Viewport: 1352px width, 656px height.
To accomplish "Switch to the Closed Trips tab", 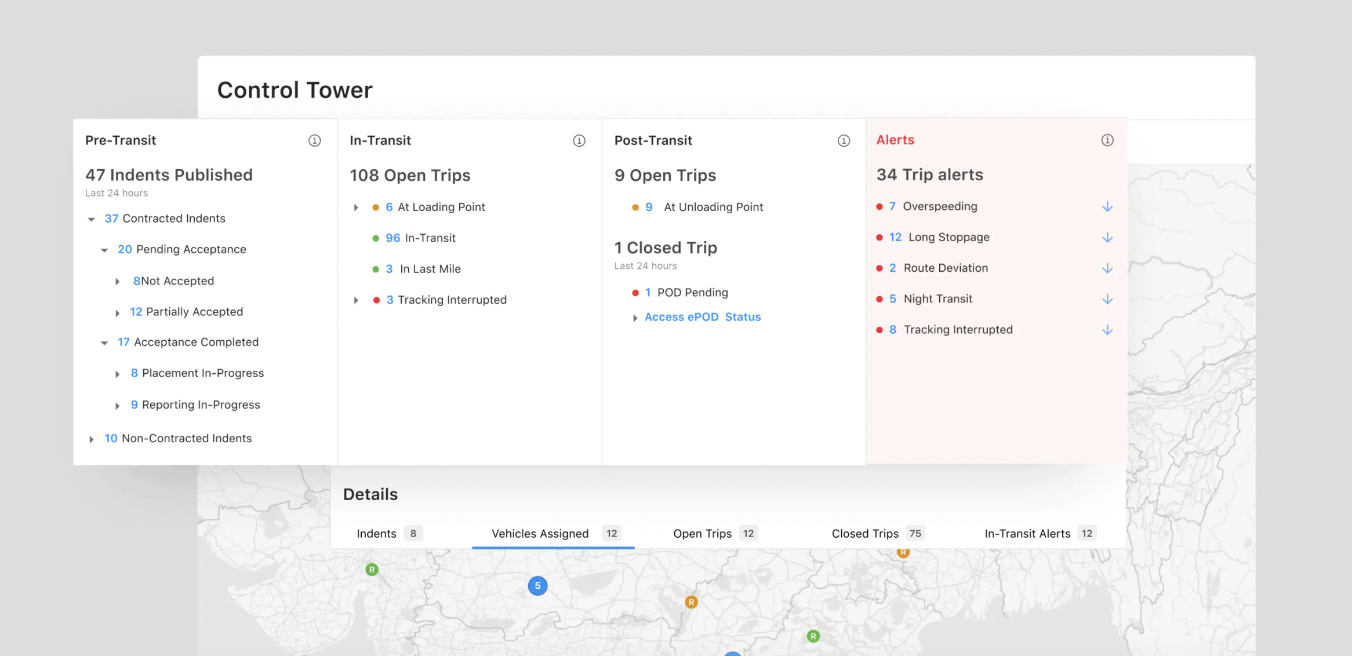I will [x=866, y=533].
